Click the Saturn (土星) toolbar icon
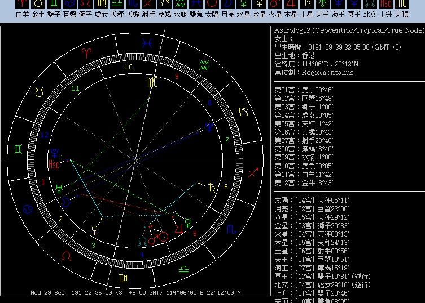 (x=306, y=4)
